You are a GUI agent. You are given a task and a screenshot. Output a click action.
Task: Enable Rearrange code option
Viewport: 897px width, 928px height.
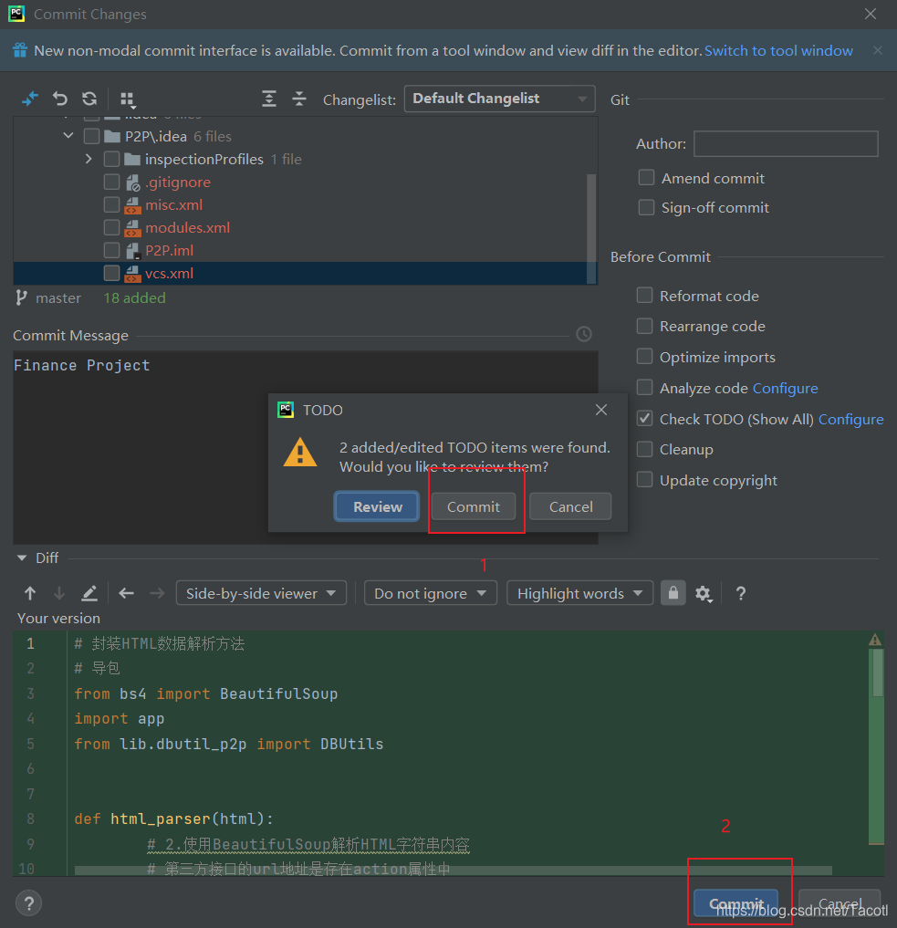coord(644,326)
